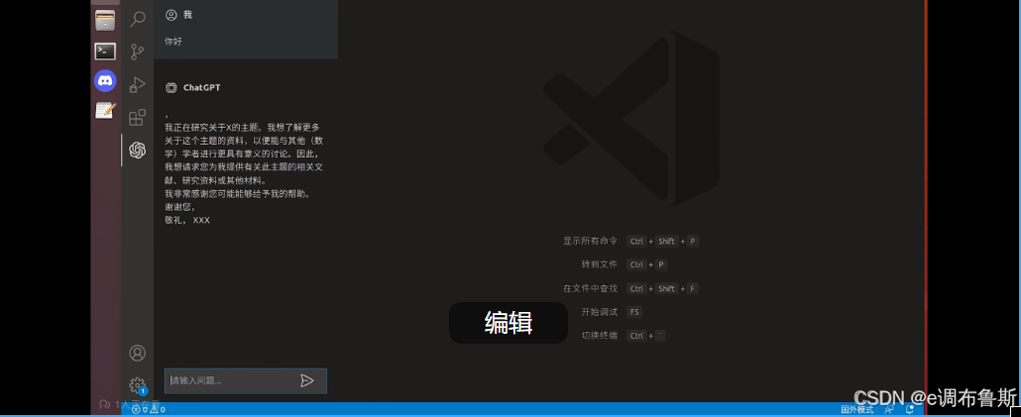
Task: Click the question input field
Action: [246, 380]
